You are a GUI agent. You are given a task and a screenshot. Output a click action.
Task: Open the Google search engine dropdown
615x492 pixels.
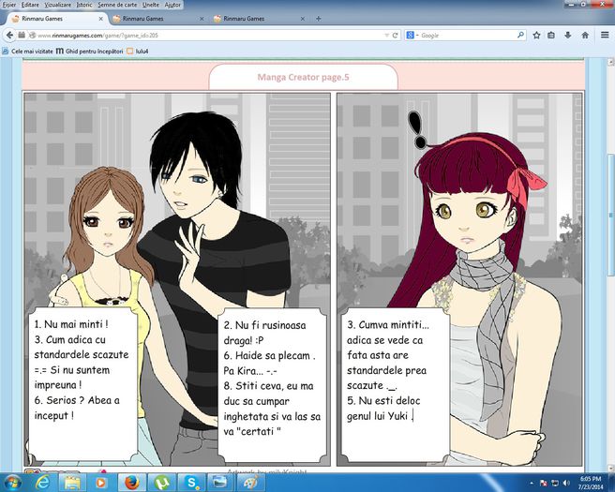click(412, 35)
